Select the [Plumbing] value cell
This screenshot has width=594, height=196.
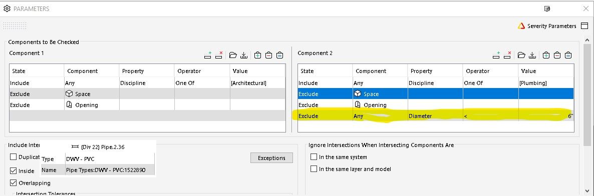click(546, 83)
